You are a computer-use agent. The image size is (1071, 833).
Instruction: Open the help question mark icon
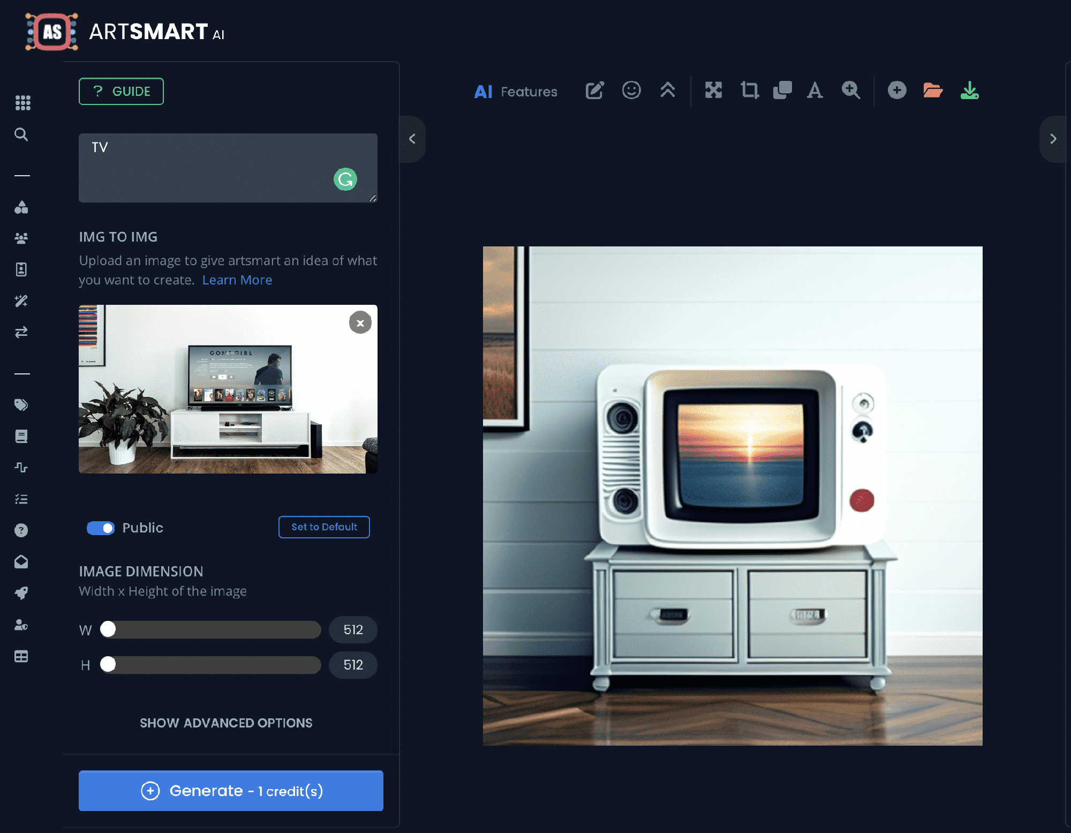click(21, 530)
